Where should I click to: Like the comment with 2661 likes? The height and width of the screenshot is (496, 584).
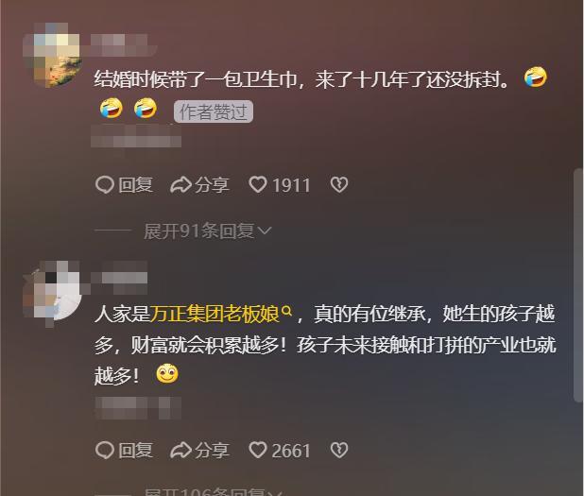point(258,450)
